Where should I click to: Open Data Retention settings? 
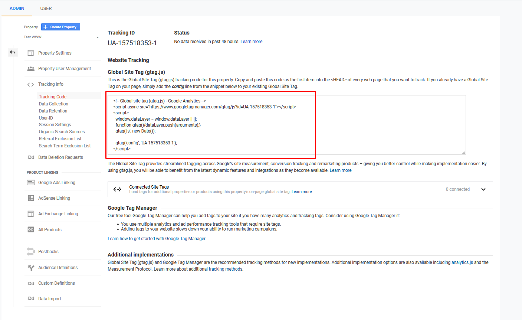53,111
